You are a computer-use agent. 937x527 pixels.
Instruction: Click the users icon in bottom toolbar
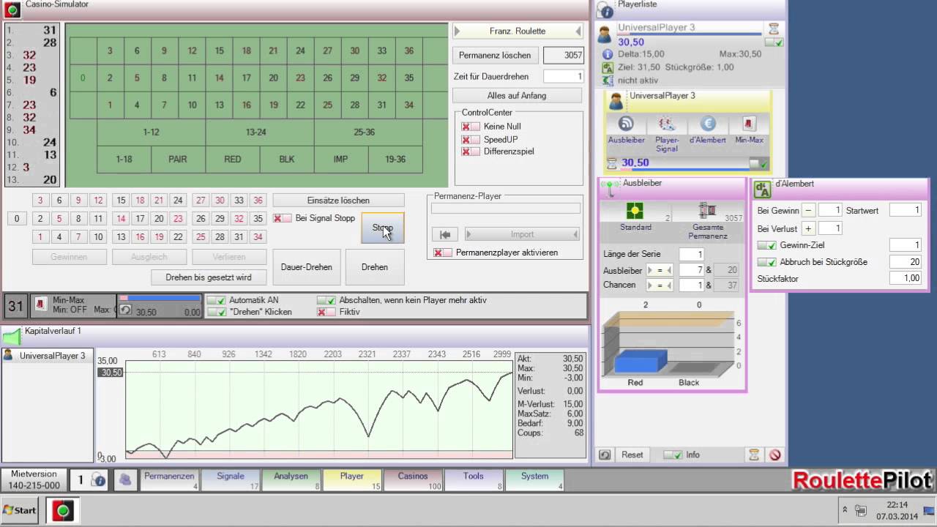(x=125, y=480)
